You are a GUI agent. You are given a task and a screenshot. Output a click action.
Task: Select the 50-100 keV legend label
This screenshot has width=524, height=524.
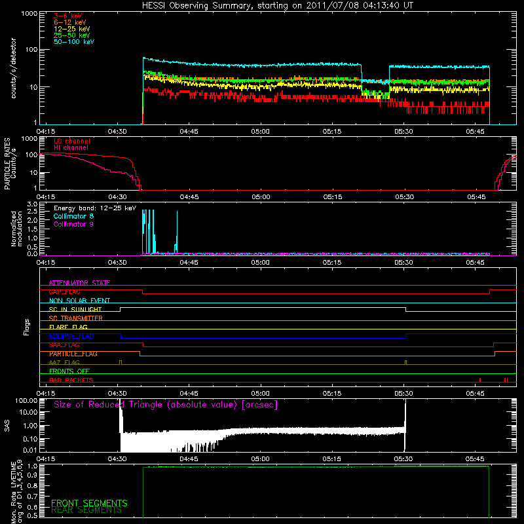click(74, 42)
